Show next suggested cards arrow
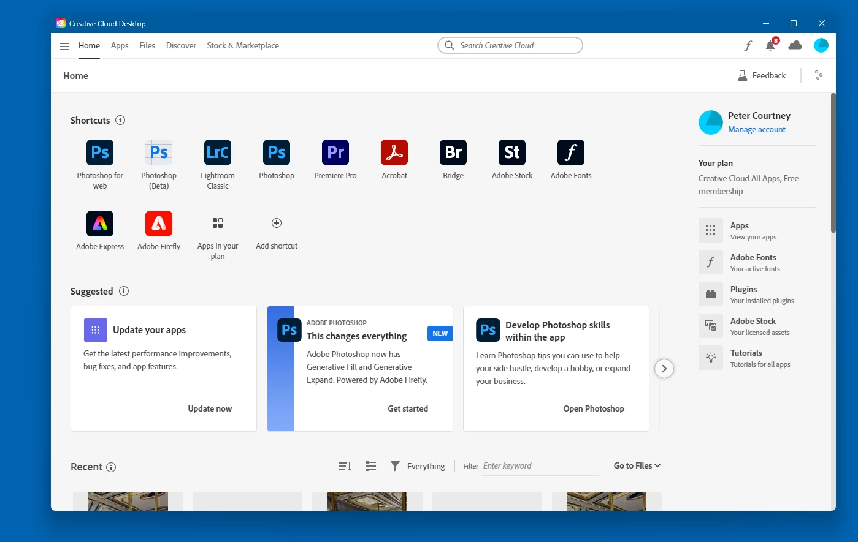Screen dimensions: 858x542 coord(664,369)
